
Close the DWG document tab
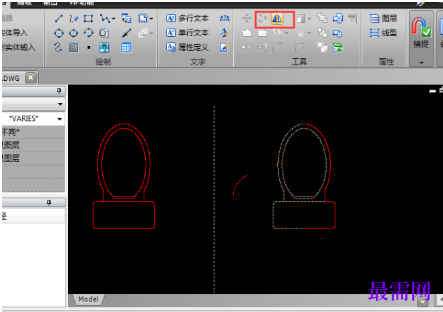coord(30,77)
